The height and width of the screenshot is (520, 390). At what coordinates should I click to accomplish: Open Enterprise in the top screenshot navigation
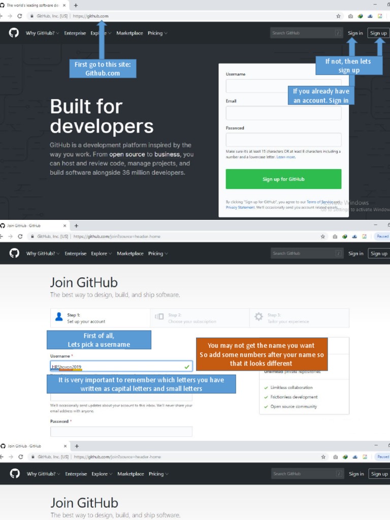75,33
